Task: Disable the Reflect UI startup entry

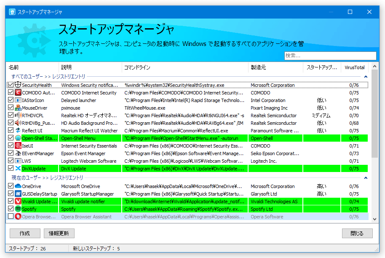Action: point(11,130)
